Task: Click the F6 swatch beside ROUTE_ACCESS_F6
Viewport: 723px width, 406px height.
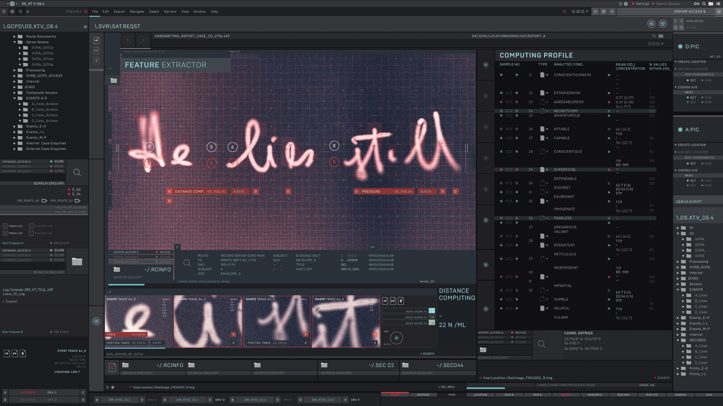Action: (432, 323)
